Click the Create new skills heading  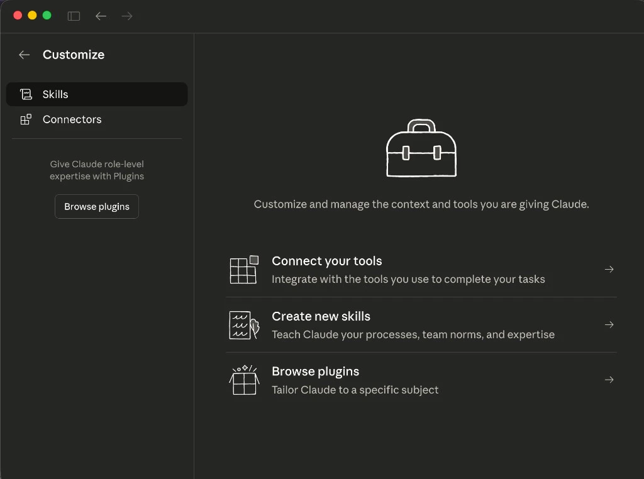[321, 316]
